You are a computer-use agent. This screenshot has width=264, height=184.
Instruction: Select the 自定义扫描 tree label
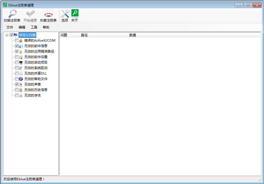click(27, 35)
